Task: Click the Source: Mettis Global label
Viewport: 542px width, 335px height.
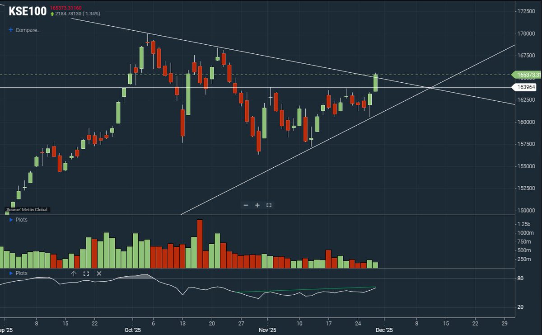Action: (27, 210)
